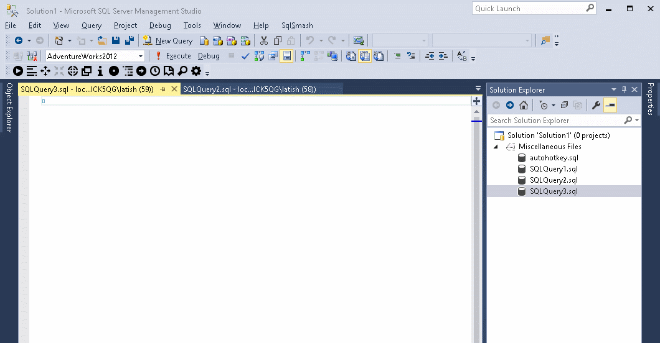Toggle Include Client Statistics

tap(332, 56)
